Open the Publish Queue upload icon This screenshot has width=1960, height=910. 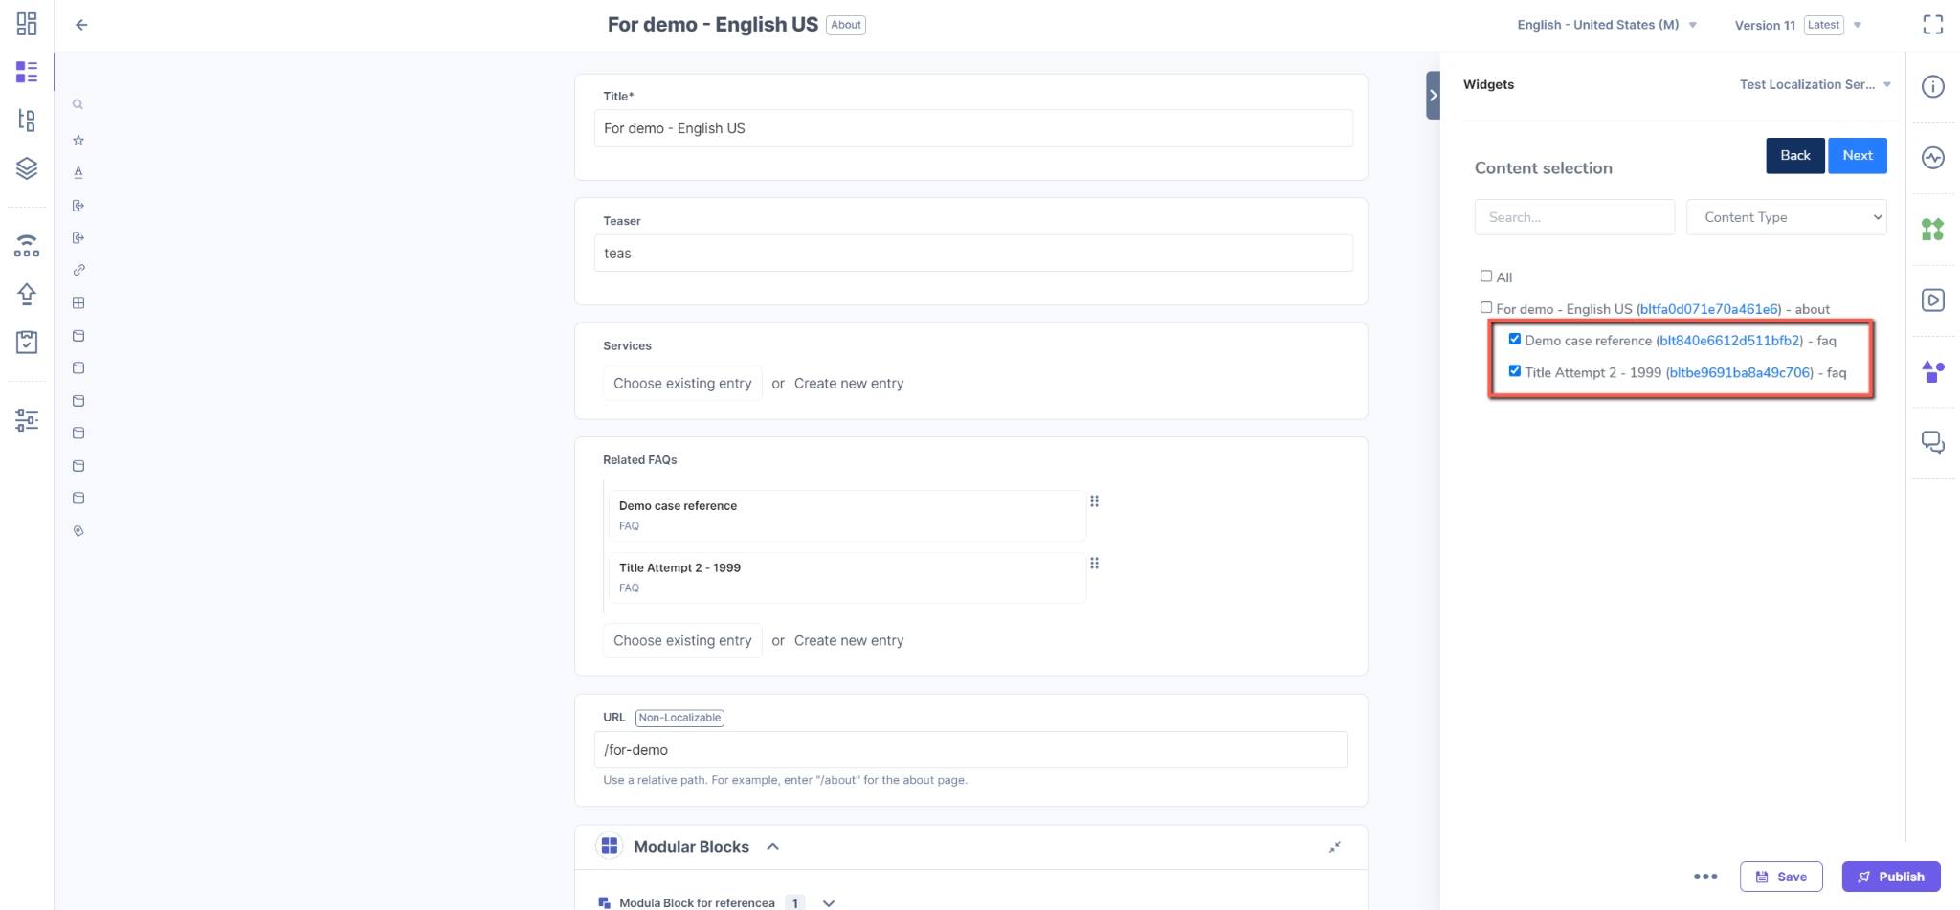(x=27, y=294)
